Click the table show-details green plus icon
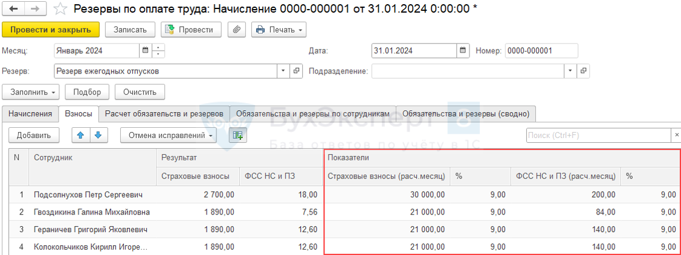681x255 pixels. pyautogui.click(x=237, y=136)
